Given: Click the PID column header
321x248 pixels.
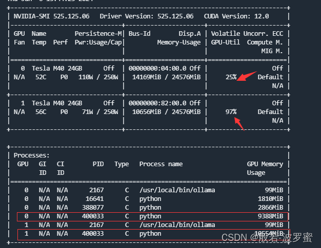Looking at the screenshot, I should [98, 164].
